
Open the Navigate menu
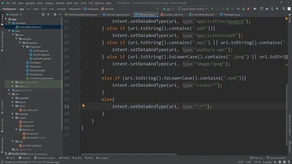pyautogui.click(x=30, y=3)
